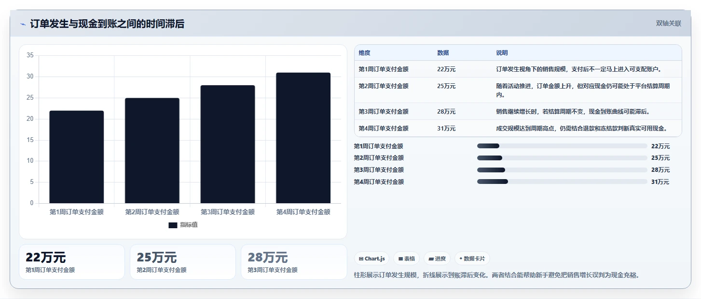701x299 pixels.
Task: Click the 双轴关联 label in header
Action: point(668,23)
